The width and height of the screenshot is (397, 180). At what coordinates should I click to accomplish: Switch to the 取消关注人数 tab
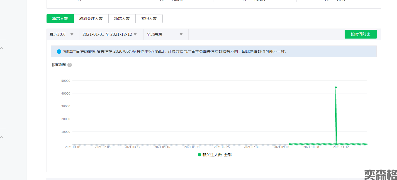[x=91, y=19]
